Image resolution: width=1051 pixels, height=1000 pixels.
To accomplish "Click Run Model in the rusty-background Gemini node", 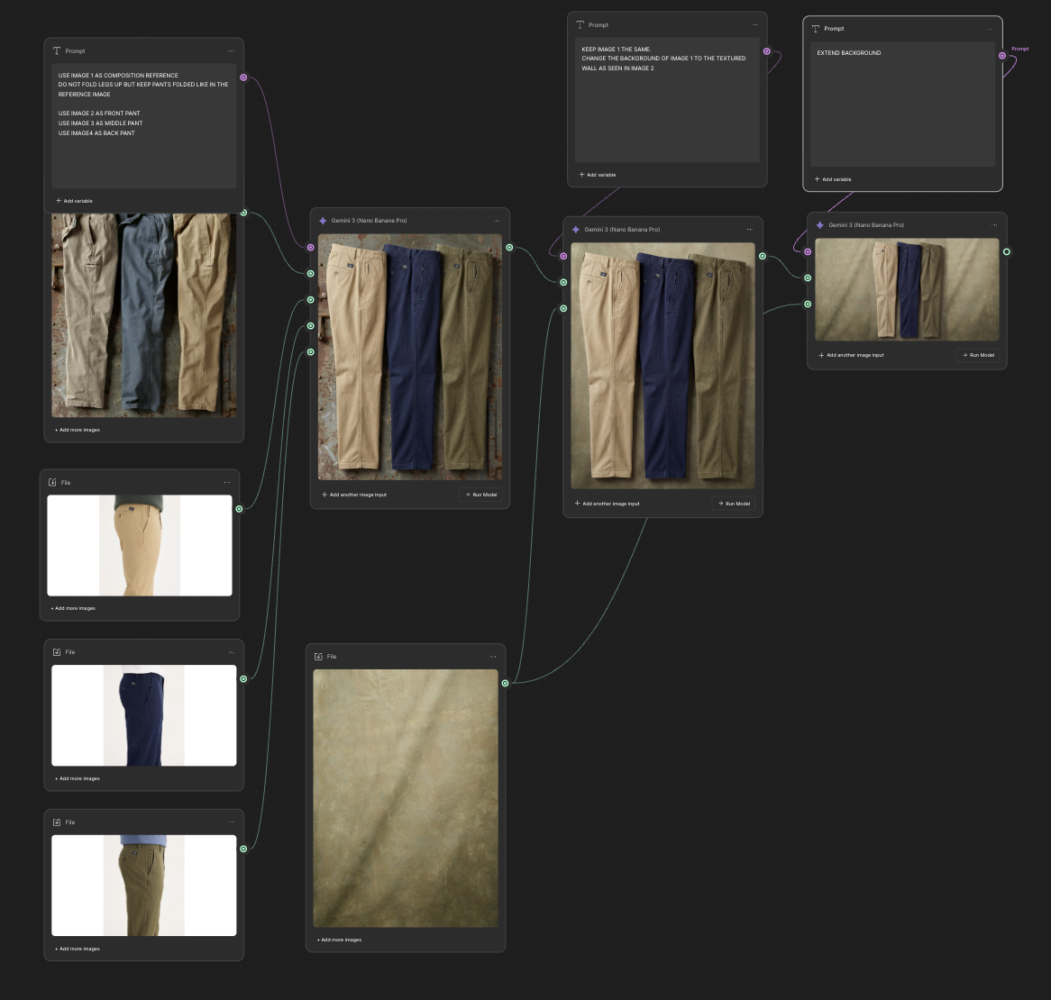I will pyautogui.click(x=480, y=495).
